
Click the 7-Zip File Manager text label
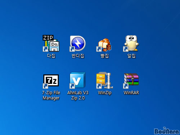51,95
